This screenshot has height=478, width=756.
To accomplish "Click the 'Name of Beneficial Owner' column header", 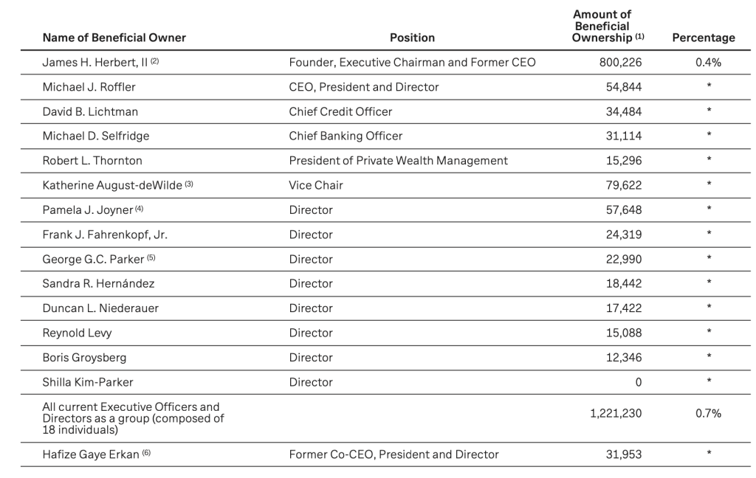I will point(114,38).
